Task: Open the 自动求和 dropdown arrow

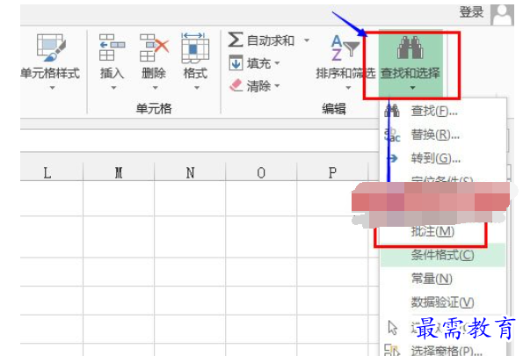Action: click(307, 40)
